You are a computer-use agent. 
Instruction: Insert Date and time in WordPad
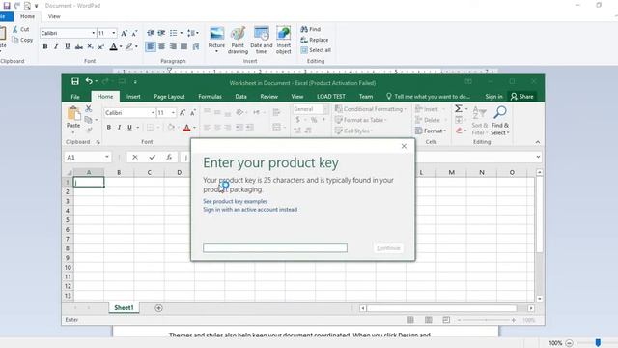[262, 40]
